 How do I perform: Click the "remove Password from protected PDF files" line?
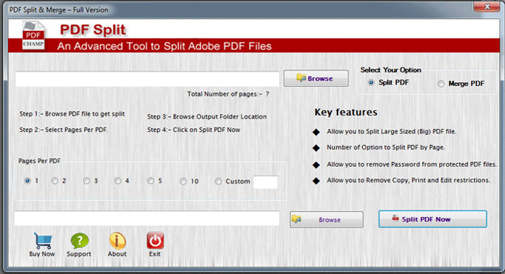point(412,164)
